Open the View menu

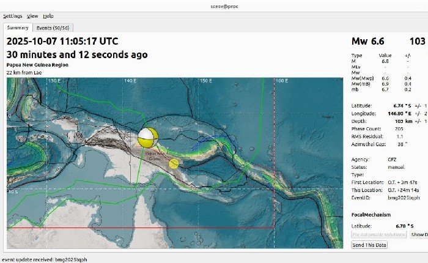(32, 15)
